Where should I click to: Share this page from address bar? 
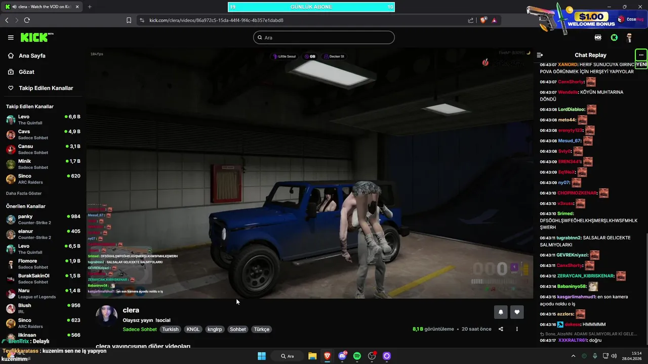471,20
